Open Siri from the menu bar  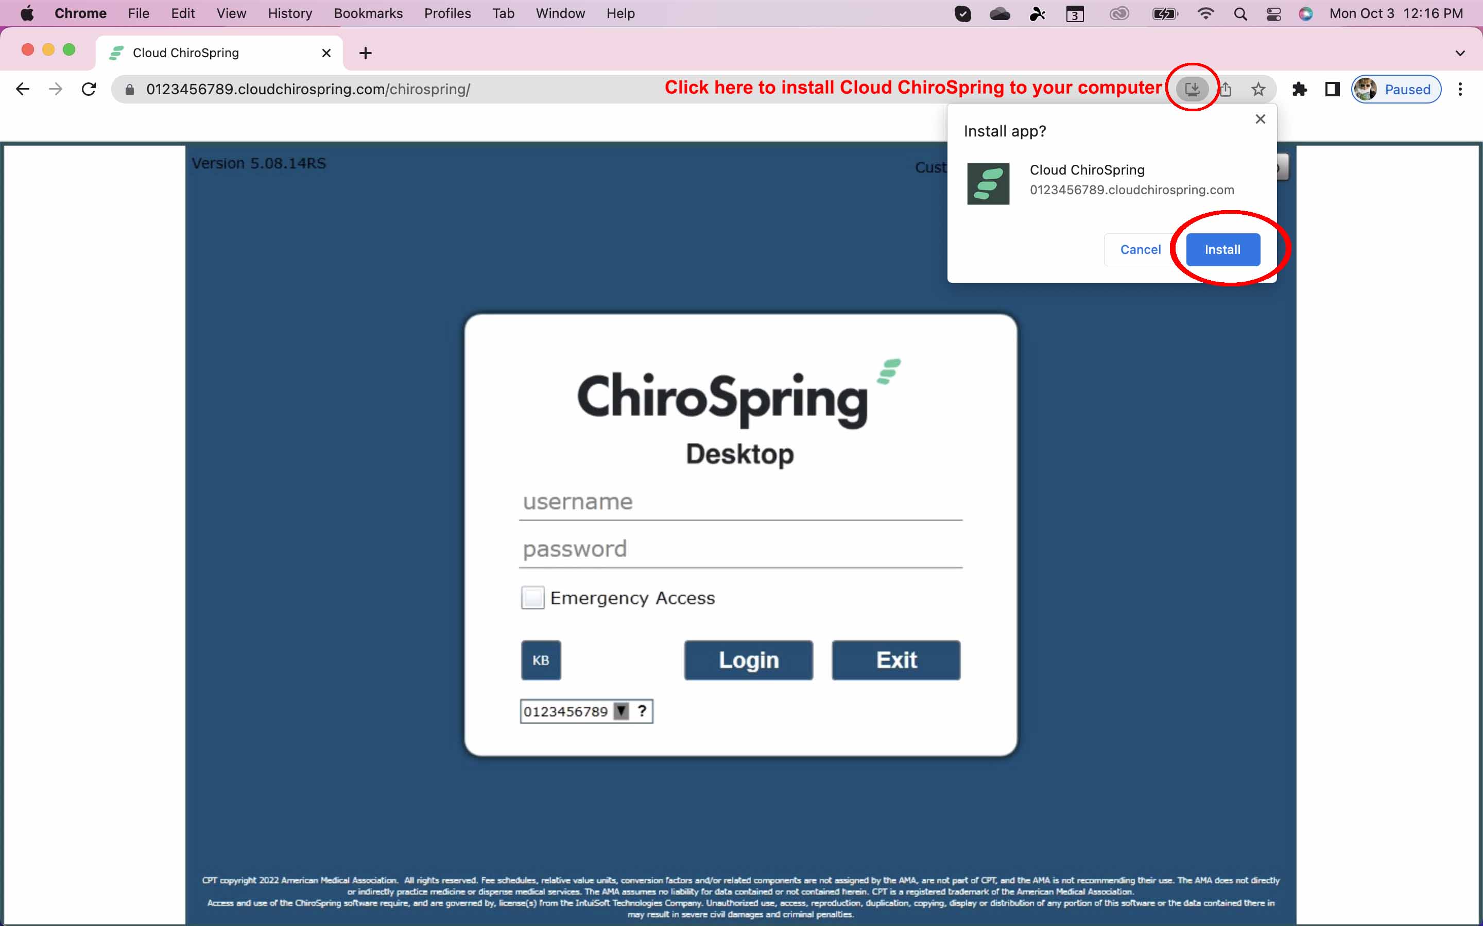pos(1306,13)
